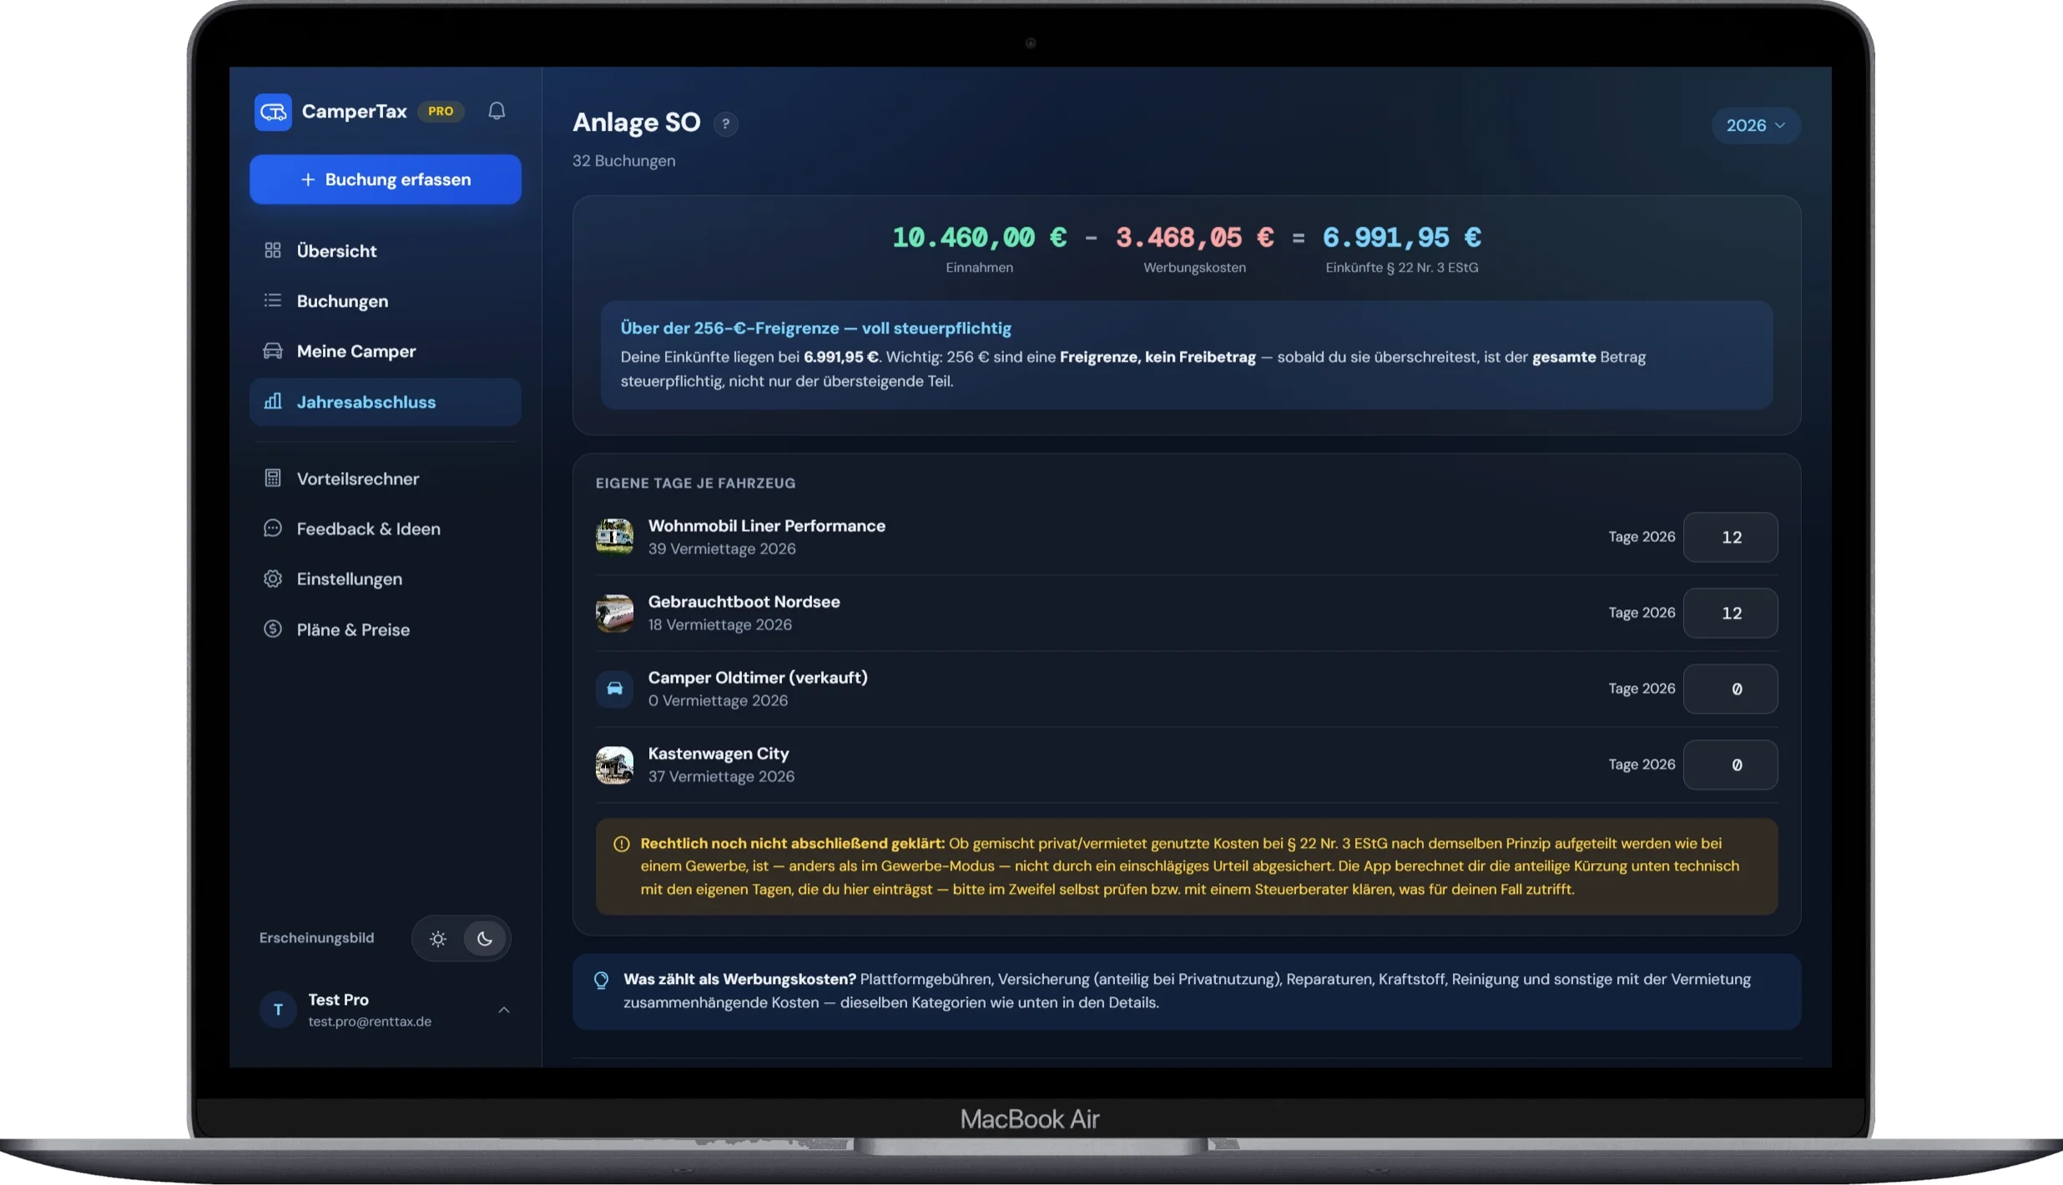Open Einstellungen page
The width and height of the screenshot is (2063, 1185).
[x=386, y=578]
